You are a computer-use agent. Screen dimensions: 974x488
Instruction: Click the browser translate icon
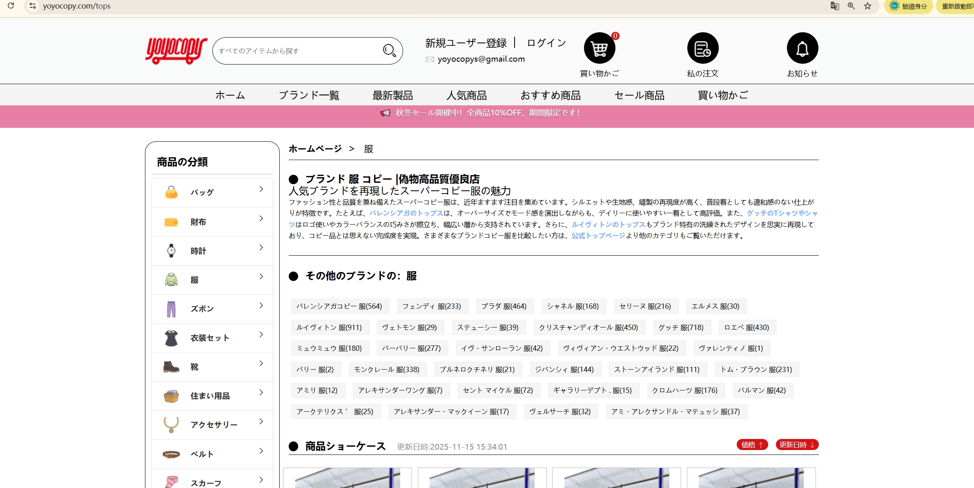pyautogui.click(x=834, y=6)
